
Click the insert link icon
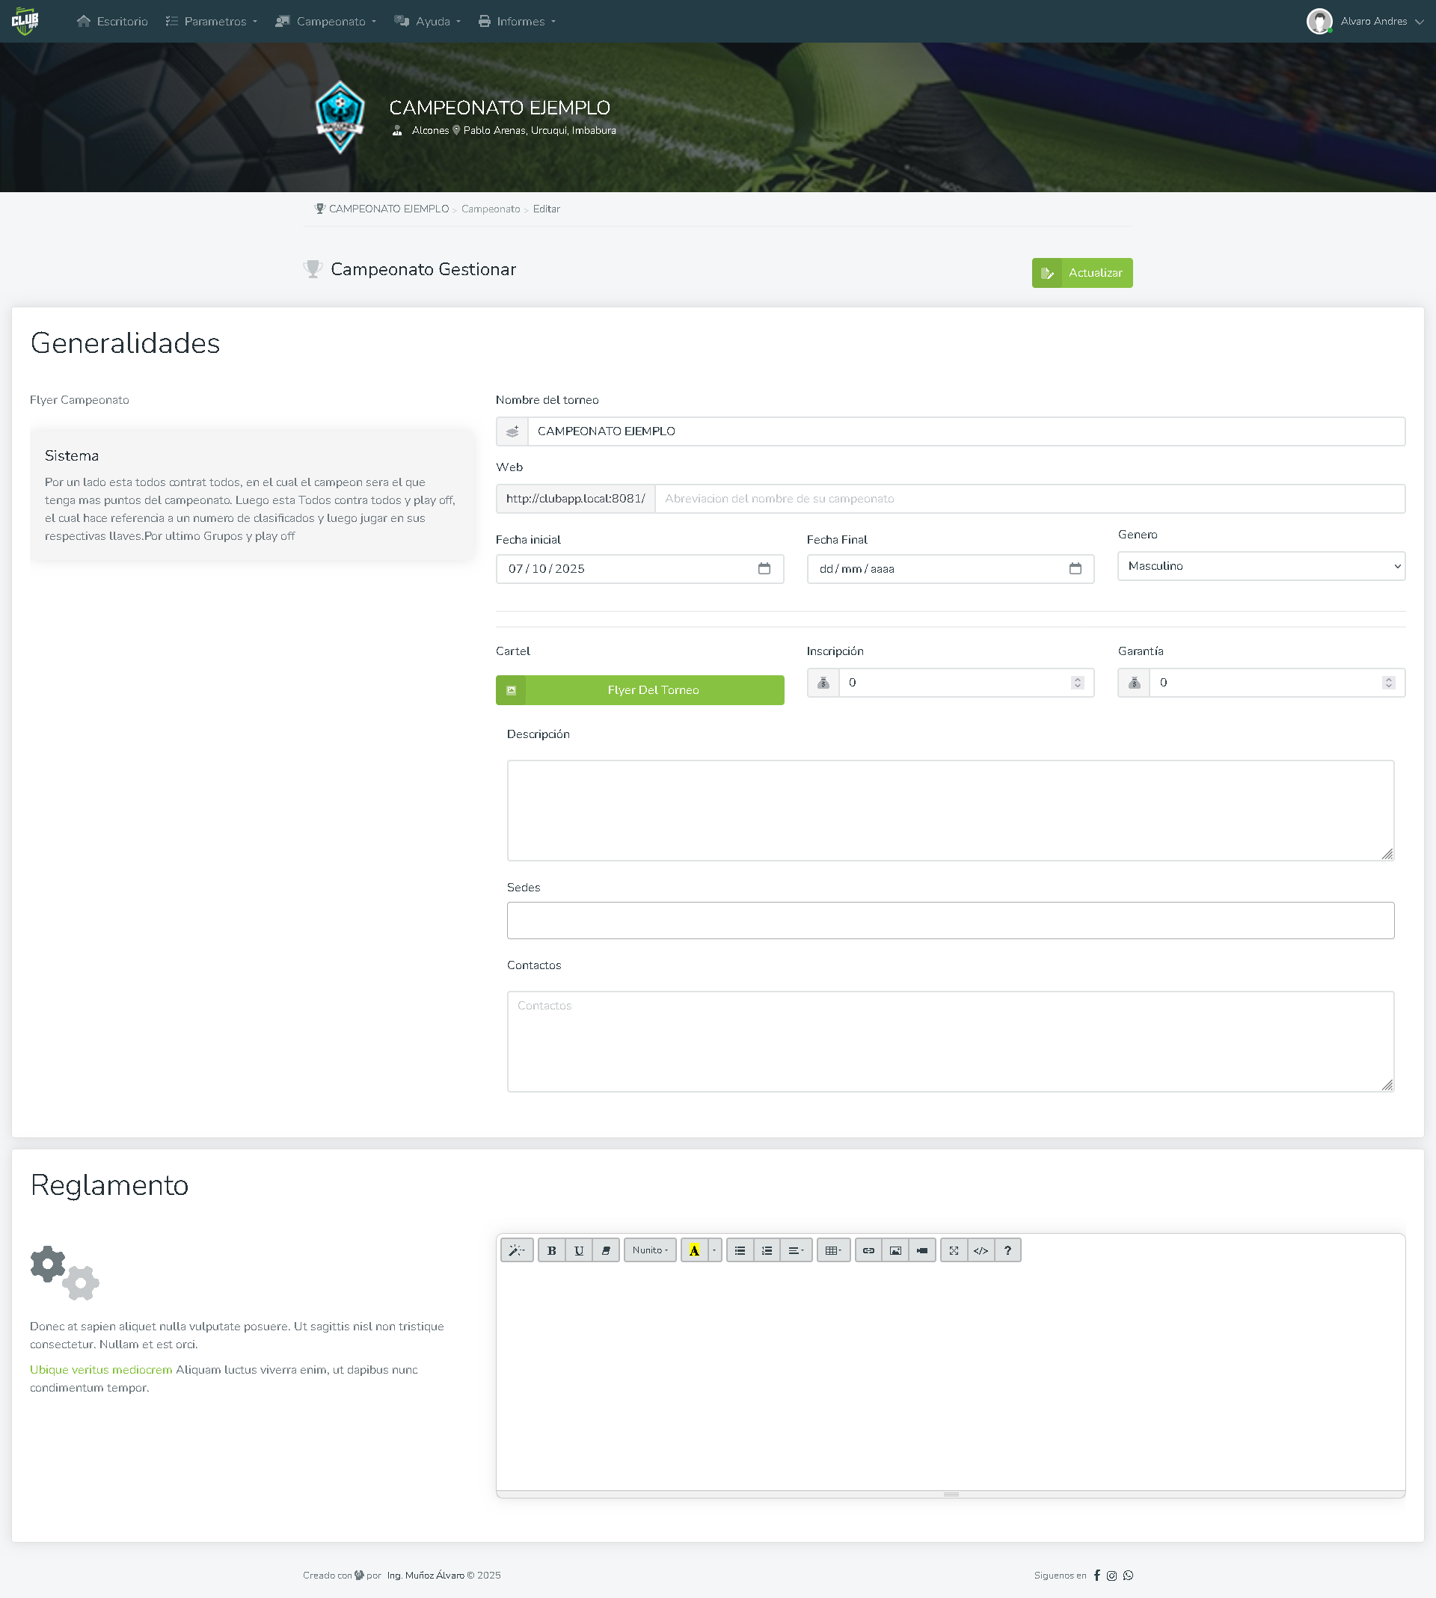(x=868, y=1250)
